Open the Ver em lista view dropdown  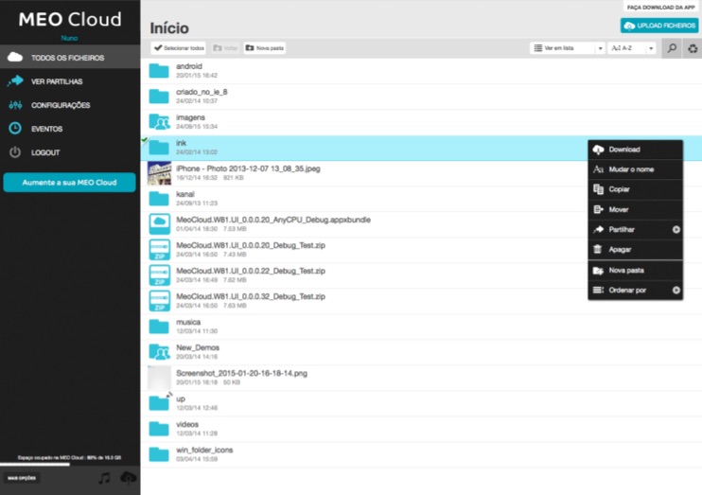click(x=568, y=48)
